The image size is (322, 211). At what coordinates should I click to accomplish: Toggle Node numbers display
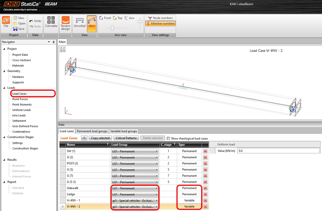click(x=160, y=18)
